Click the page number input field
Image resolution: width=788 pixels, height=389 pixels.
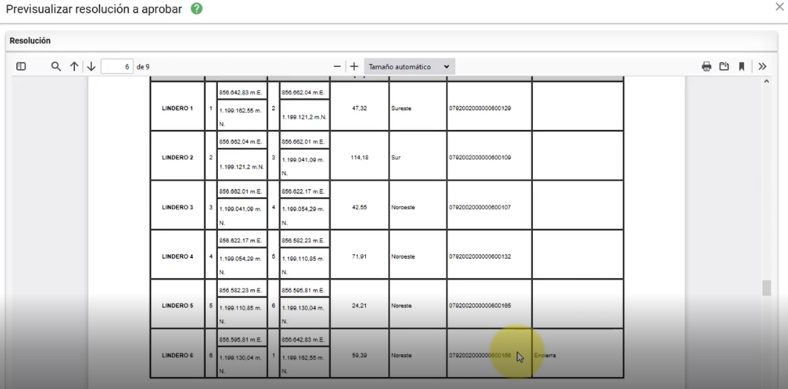[117, 66]
